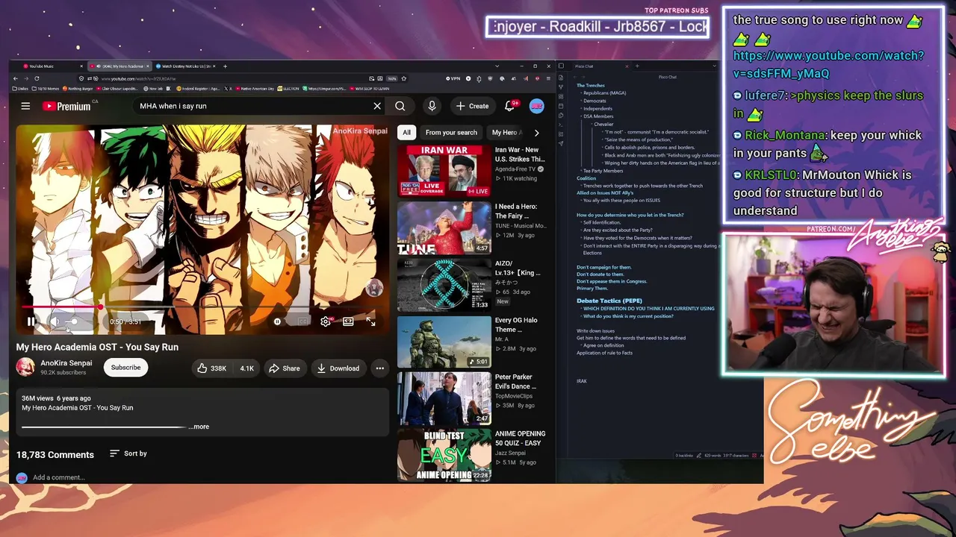This screenshot has width=956, height=537.
Task: Open the AIZO Lv.13+ video thumbnail
Action: (444, 284)
